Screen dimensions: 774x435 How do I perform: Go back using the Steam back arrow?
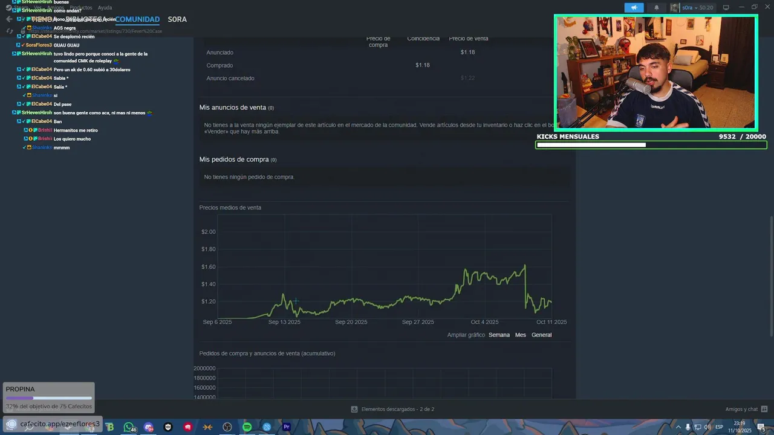tap(9, 19)
